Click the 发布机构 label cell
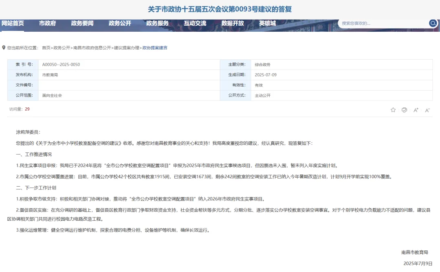 tap(23, 75)
